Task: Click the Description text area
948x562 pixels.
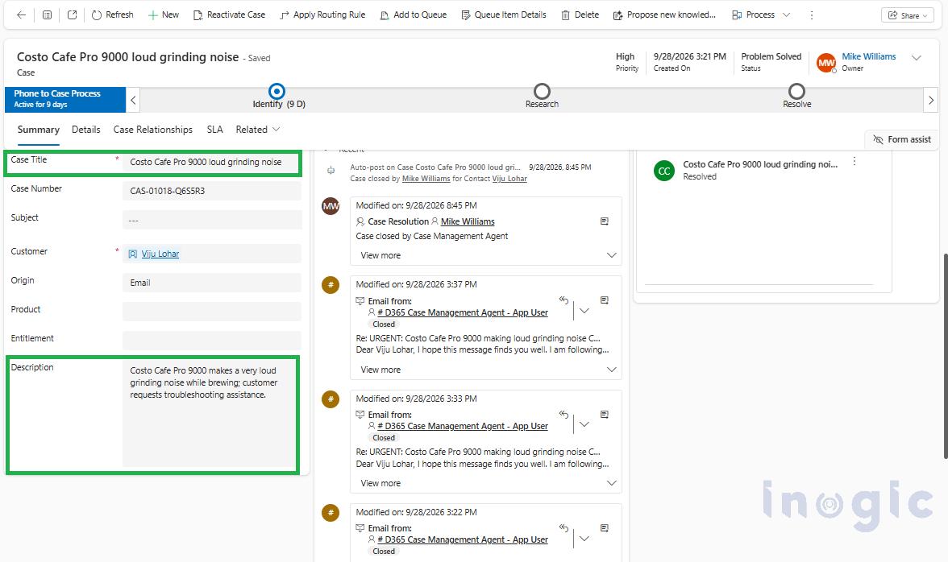Action: [210, 414]
